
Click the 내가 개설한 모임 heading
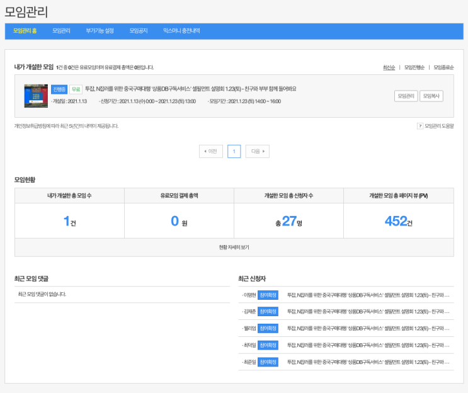(34, 67)
